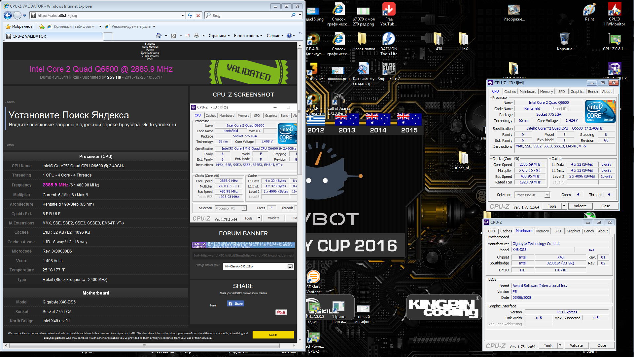
Task: Expand the recent pages dropdown next to Back
Action: point(24,15)
